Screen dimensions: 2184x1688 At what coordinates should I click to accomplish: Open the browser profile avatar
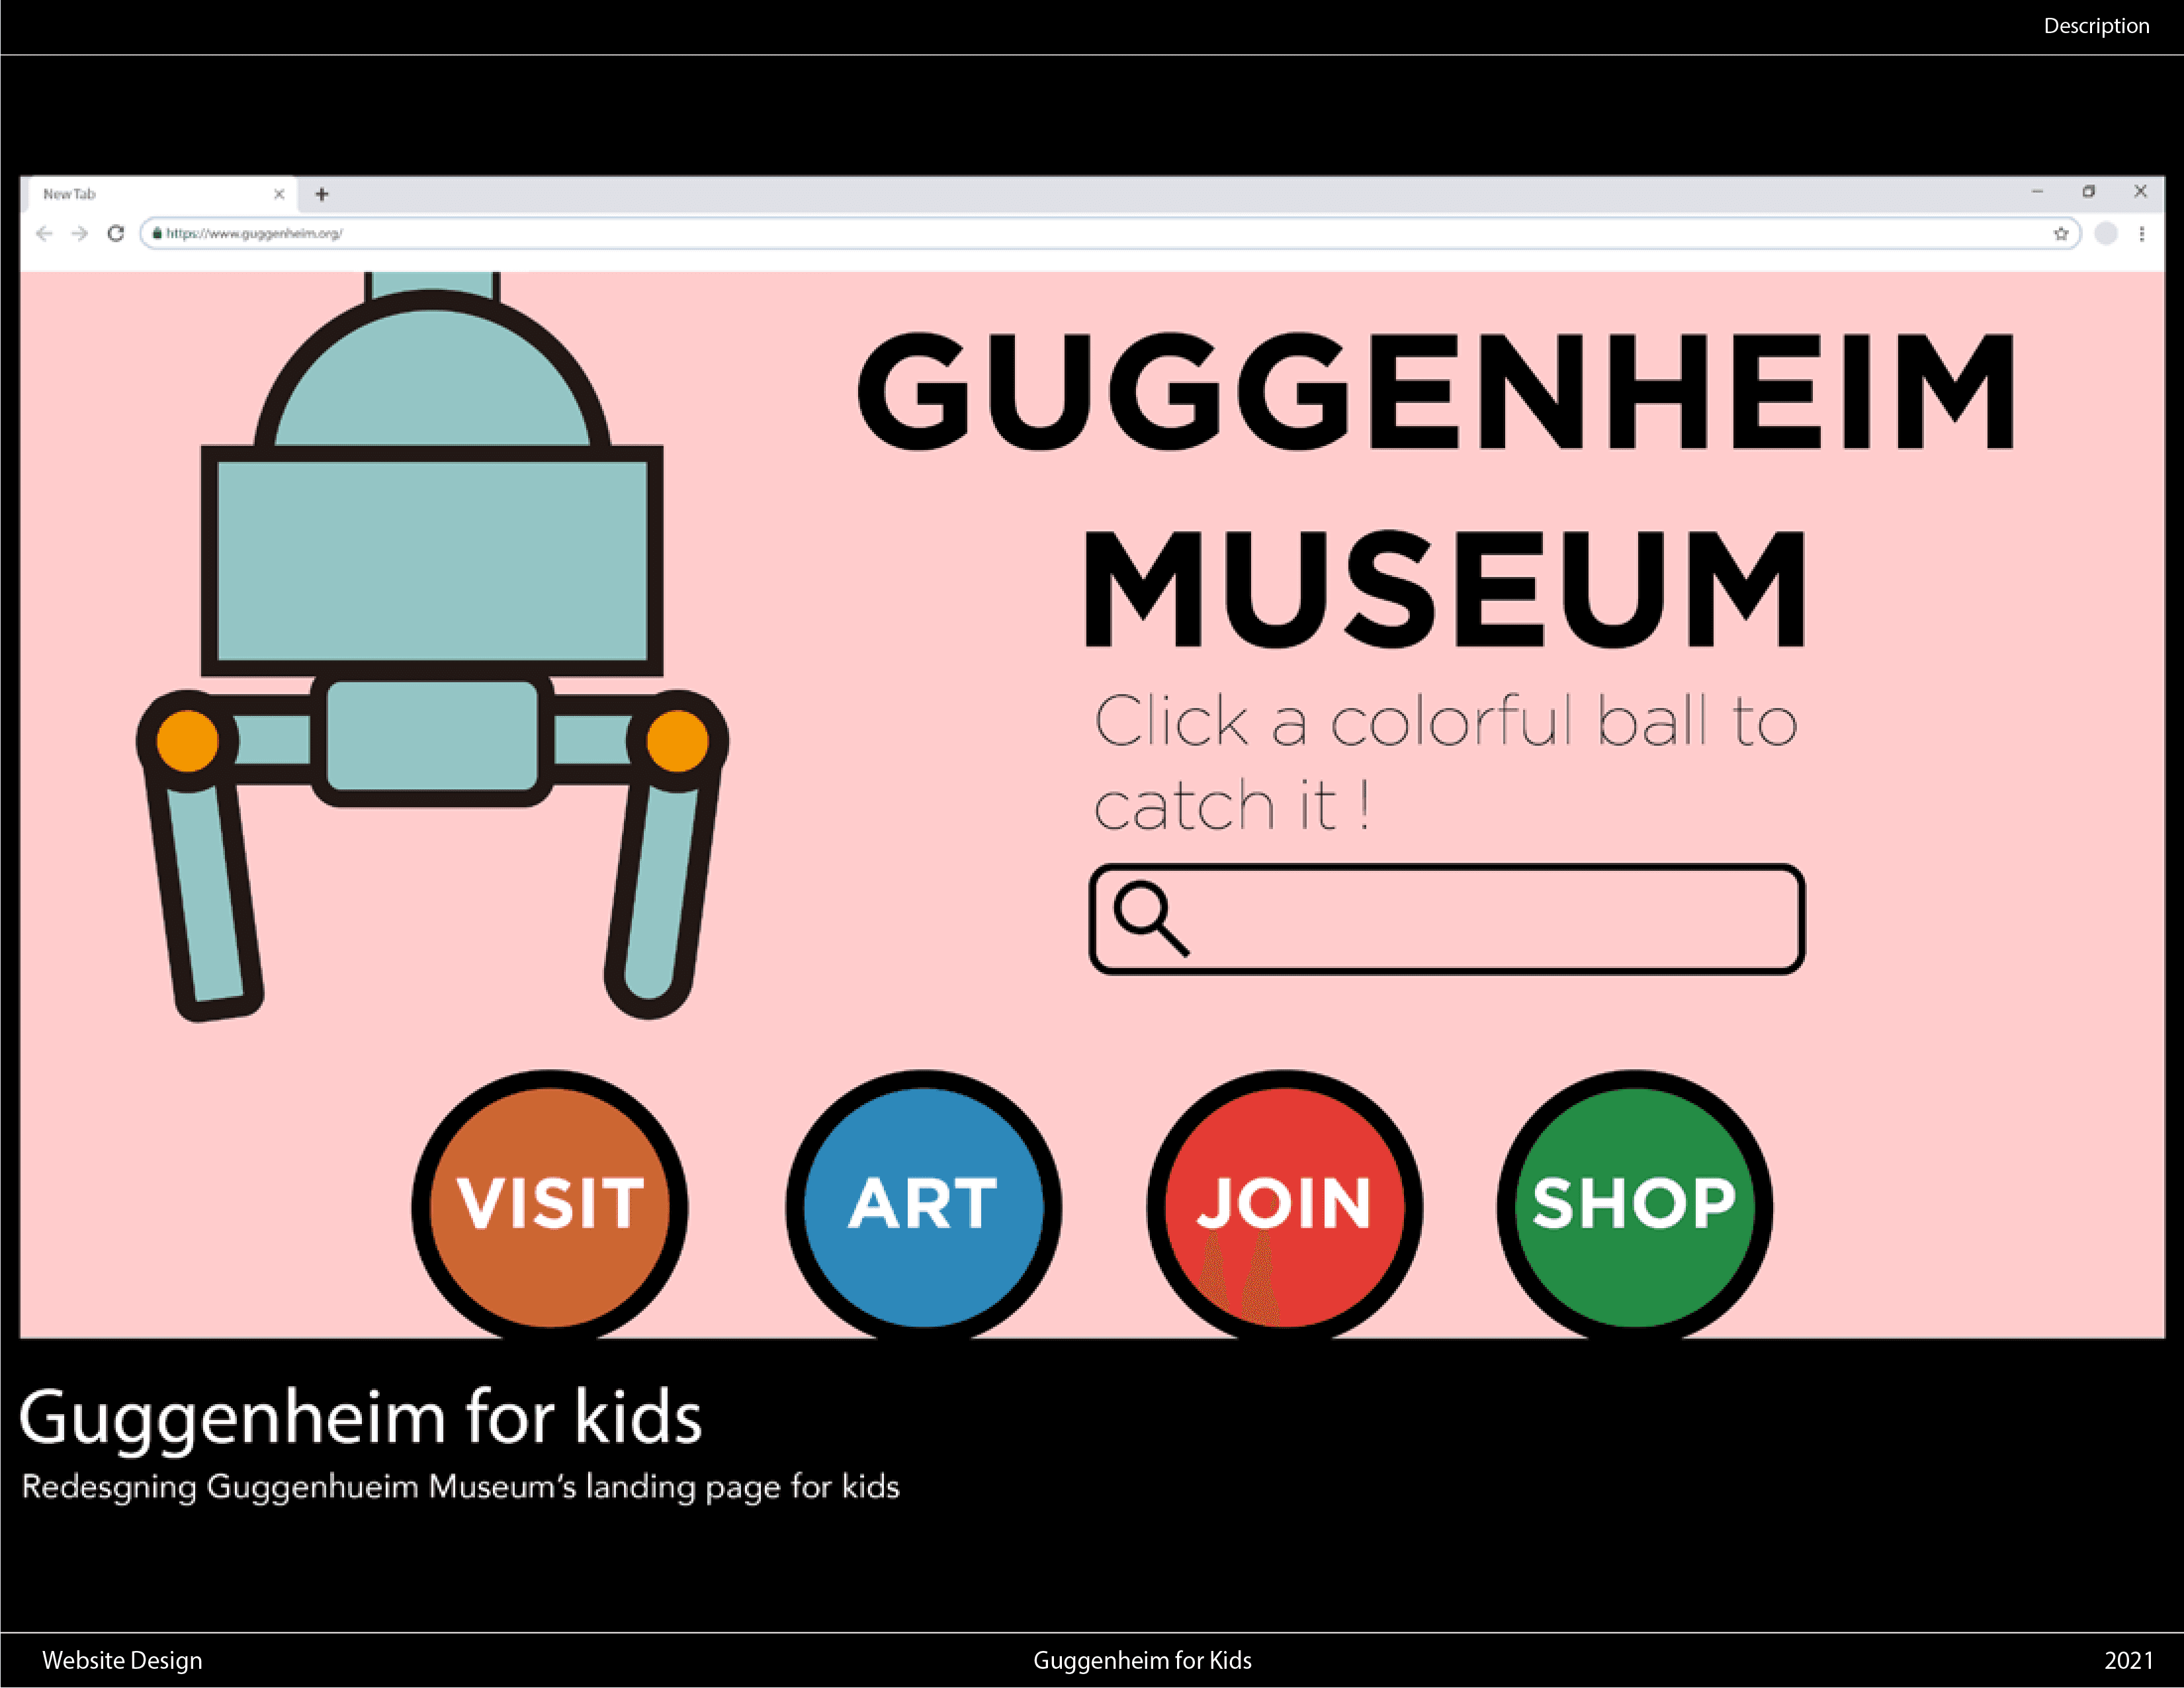[2106, 233]
